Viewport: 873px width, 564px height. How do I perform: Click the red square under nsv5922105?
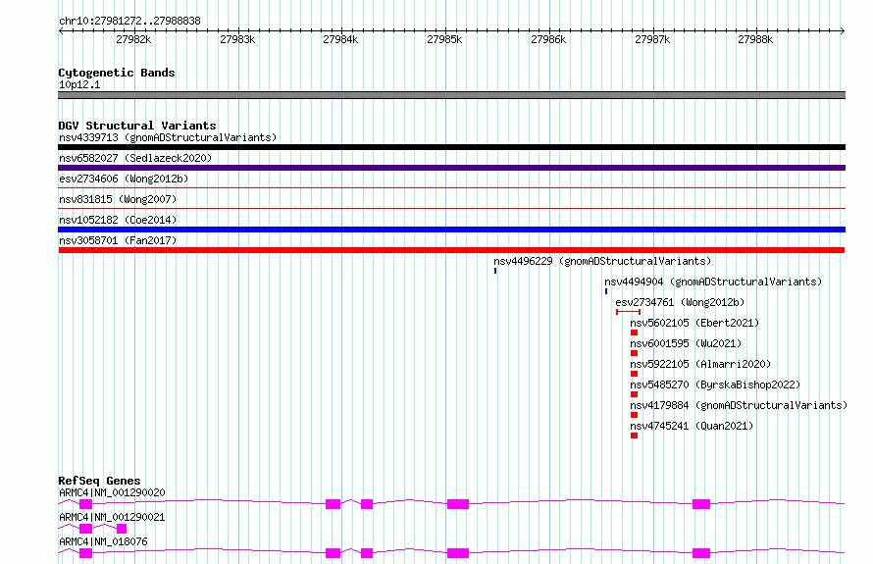coord(634,374)
